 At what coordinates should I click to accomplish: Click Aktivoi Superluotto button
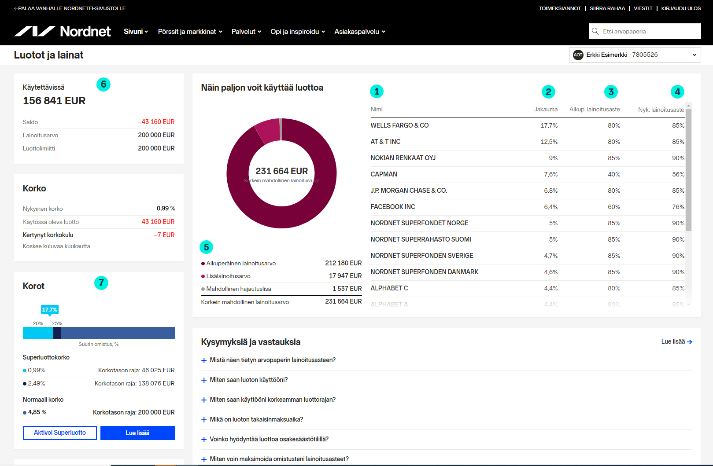[x=60, y=433]
